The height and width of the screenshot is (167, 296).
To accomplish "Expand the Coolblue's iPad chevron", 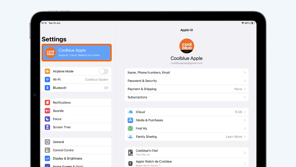I will [x=245, y=153].
